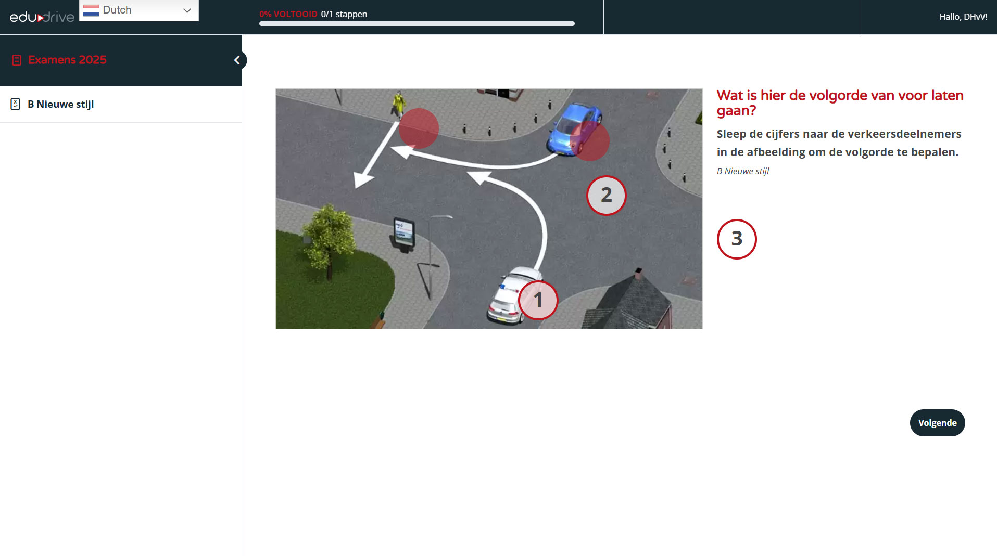Click the red drop zone on pedestrian
Viewport: 997px width, 556px height.
(x=419, y=128)
